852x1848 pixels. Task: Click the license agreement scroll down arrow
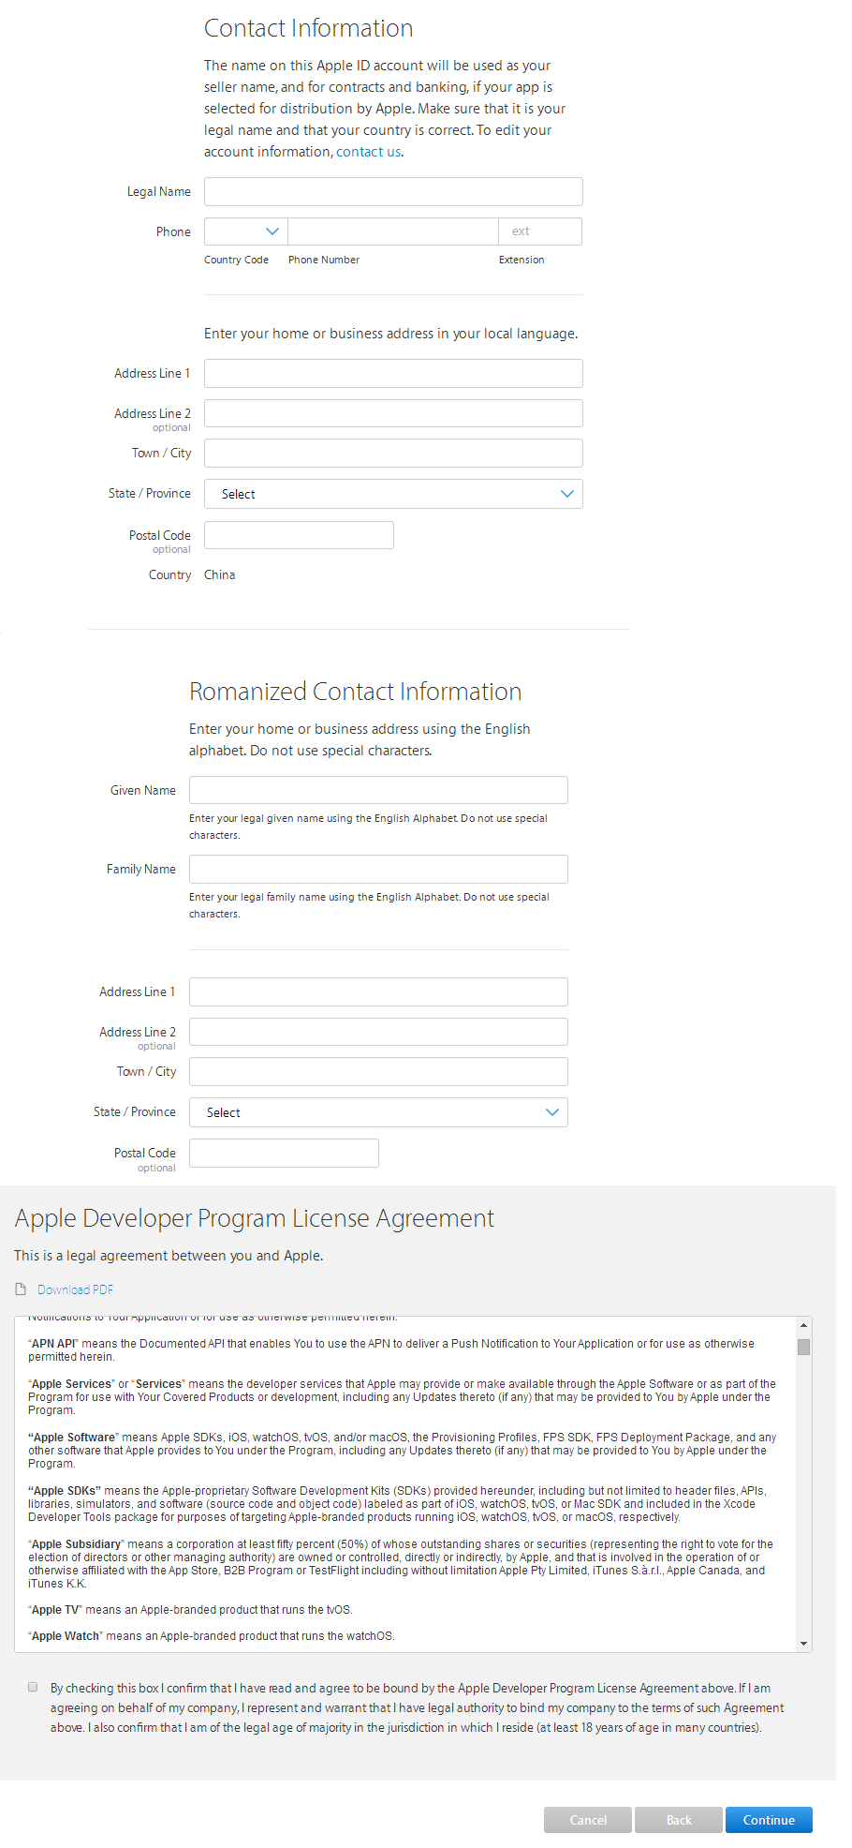point(803,1644)
